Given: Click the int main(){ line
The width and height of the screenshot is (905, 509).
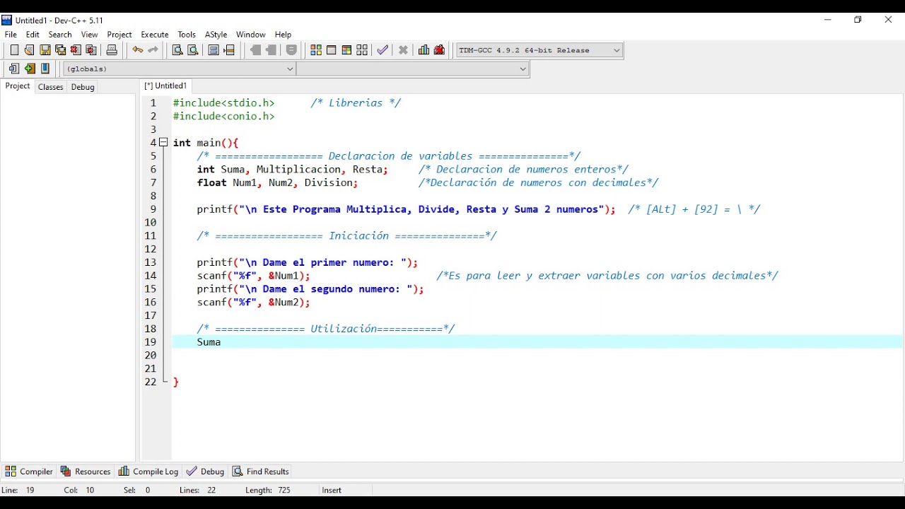Looking at the screenshot, I should pyautogui.click(x=206, y=143).
